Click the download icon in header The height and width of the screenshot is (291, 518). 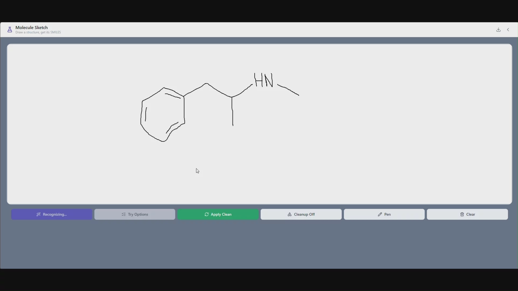[x=498, y=30]
